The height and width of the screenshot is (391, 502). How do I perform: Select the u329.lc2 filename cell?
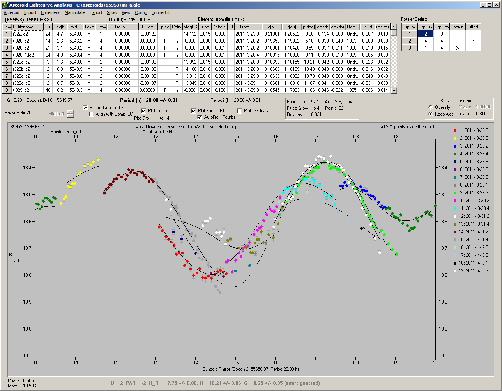pos(27,90)
